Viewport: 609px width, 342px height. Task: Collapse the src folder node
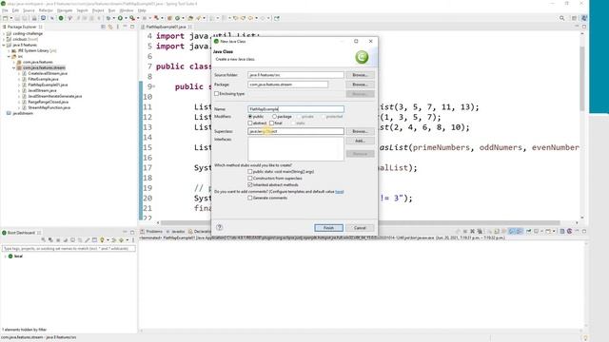pos(9,57)
